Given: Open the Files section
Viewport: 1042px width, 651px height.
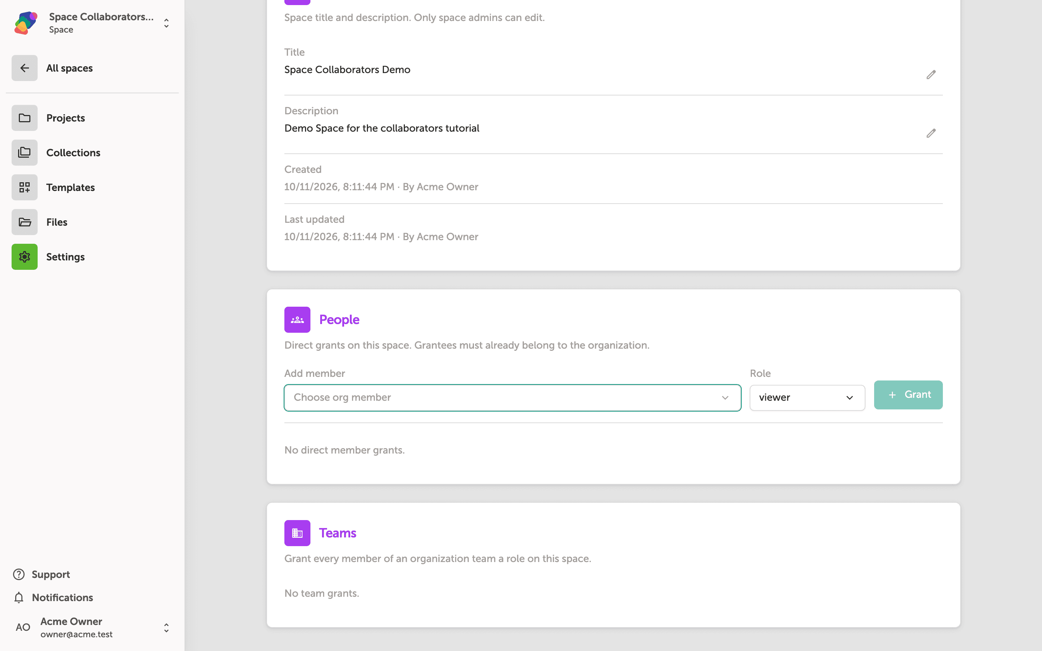Looking at the screenshot, I should click(57, 222).
